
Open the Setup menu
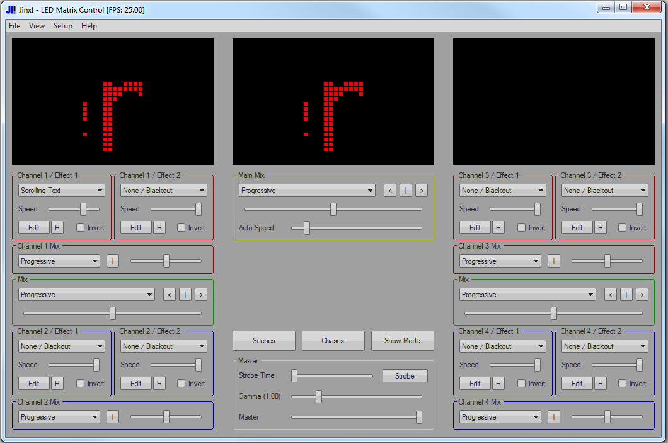(x=63, y=26)
